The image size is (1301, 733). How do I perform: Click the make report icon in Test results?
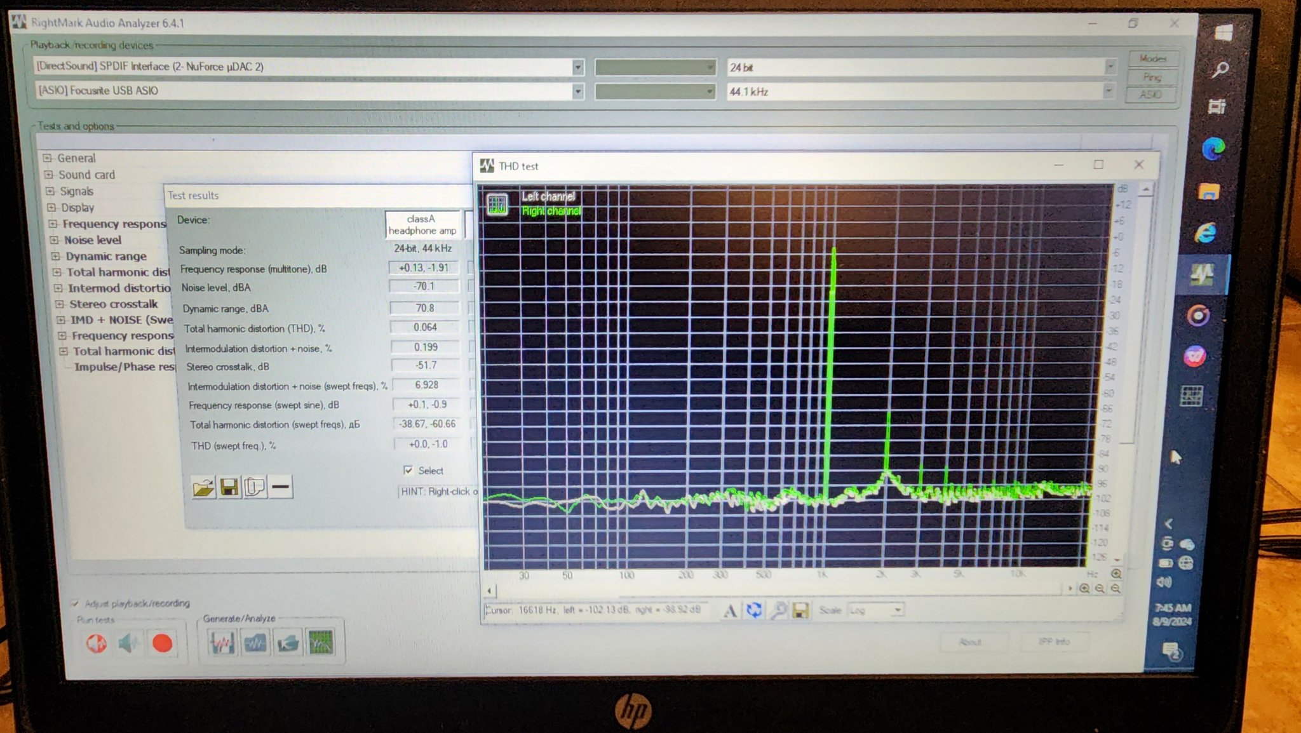tap(255, 487)
